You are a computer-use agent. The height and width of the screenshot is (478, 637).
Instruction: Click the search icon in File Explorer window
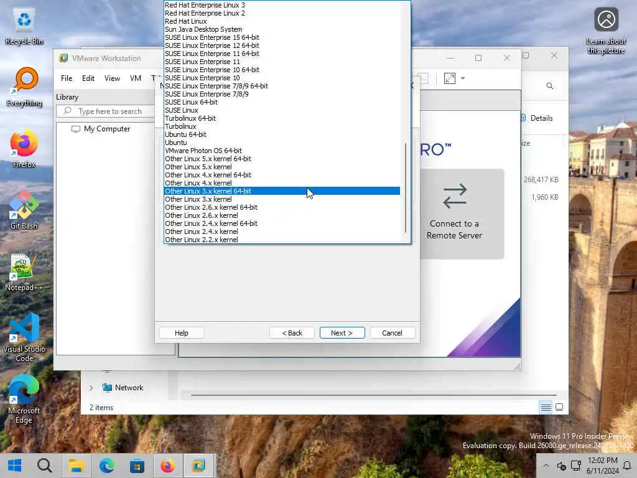point(550,86)
